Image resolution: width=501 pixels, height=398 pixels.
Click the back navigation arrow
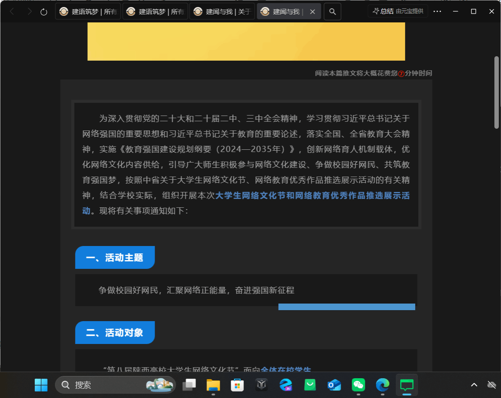[x=12, y=12]
